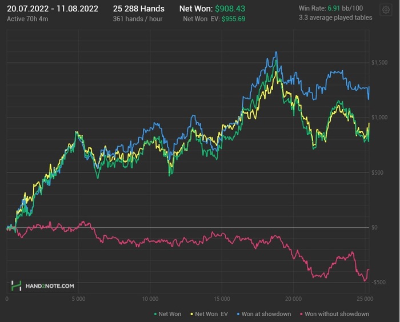Toggle the Net Won EV legend series
Image resolution: width=400 pixels, height=322 pixels.
(209, 314)
